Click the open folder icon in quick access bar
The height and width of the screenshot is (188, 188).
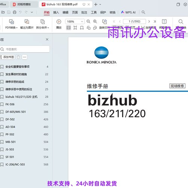coord(3,12)
